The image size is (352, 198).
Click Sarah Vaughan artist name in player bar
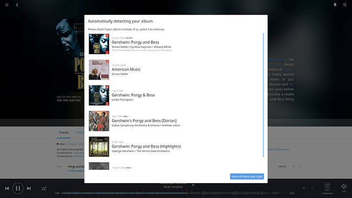(x=173, y=187)
